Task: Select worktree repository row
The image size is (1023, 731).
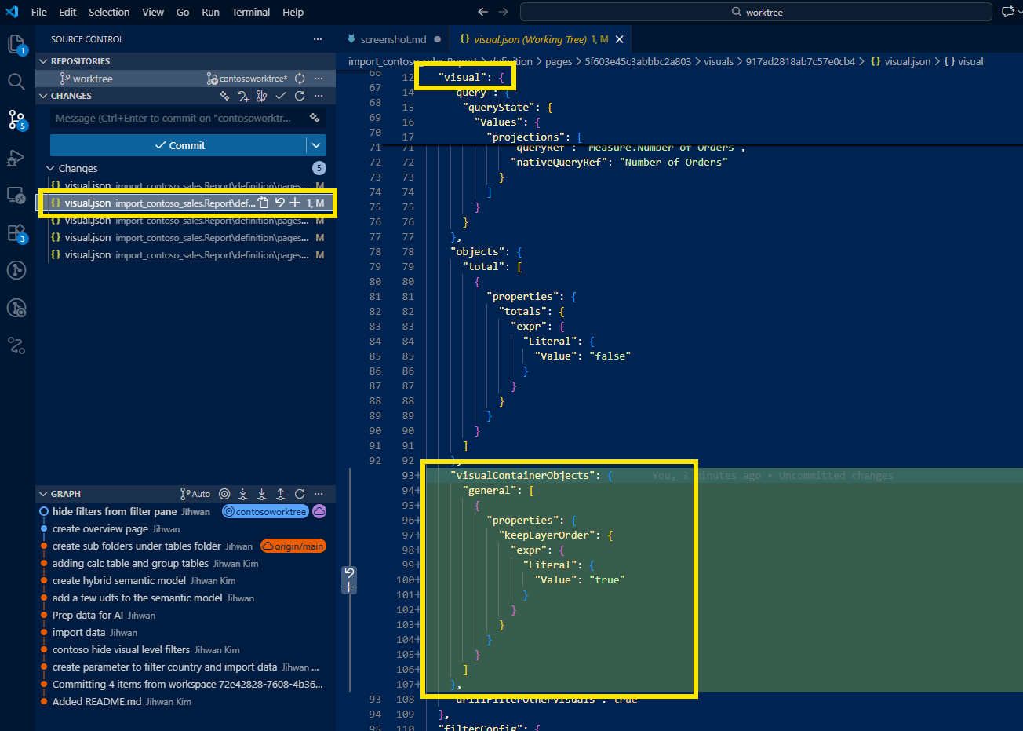Action: point(185,79)
